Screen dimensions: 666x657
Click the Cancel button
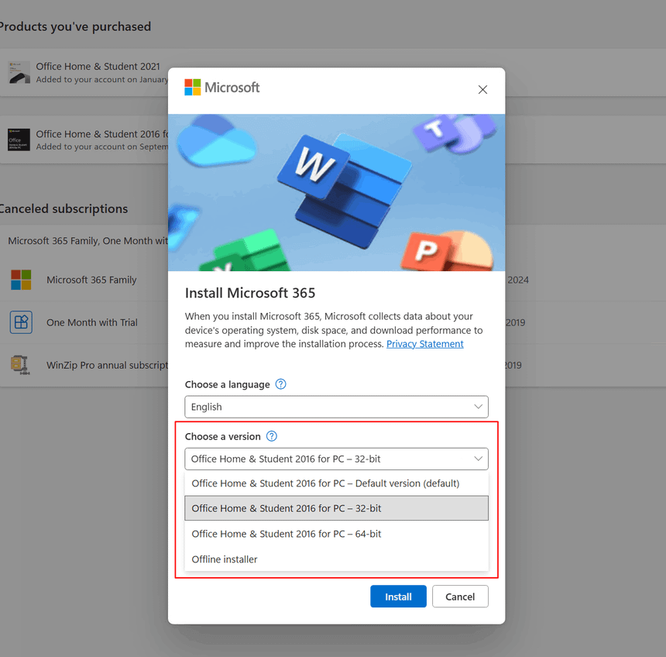coord(460,597)
